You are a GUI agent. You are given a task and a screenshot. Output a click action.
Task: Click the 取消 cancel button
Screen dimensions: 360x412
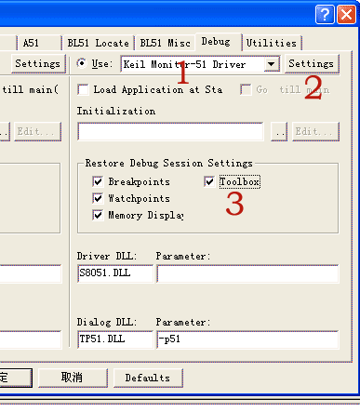pyautogui.click(x=73, y=378)
